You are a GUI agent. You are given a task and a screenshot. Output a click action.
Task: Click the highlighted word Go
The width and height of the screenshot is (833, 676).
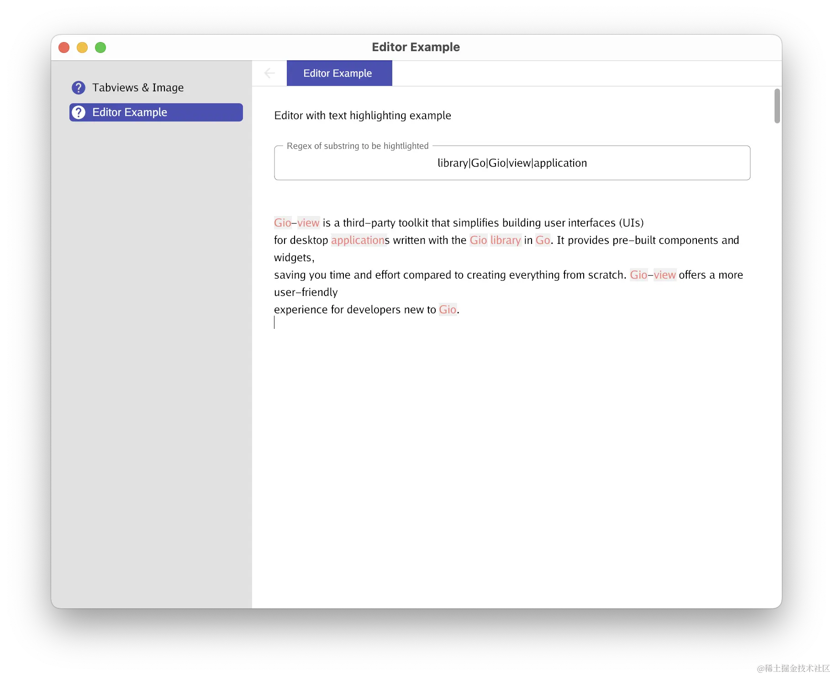542,240
